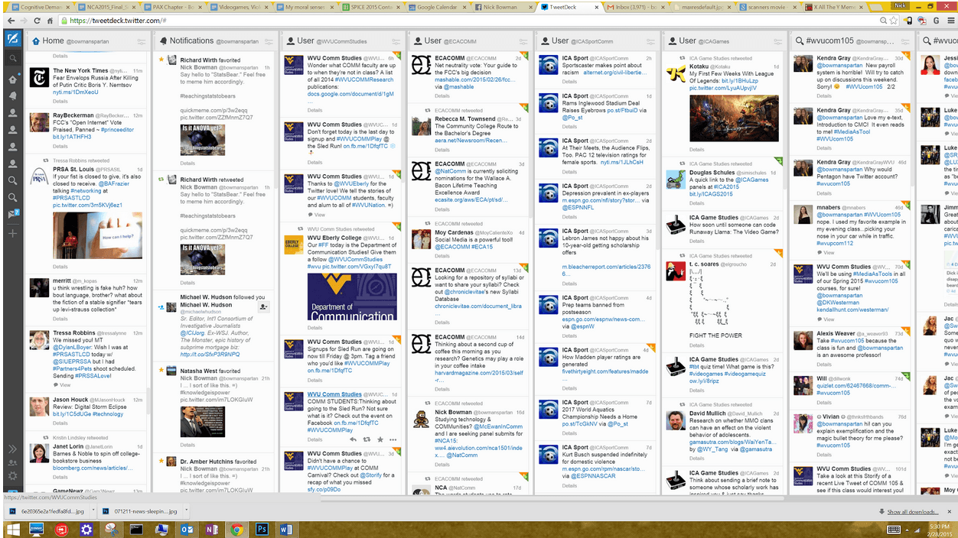Favorite the COMM STUDENTS sled run tweet
958x538 pixels.
click(380, 440)
